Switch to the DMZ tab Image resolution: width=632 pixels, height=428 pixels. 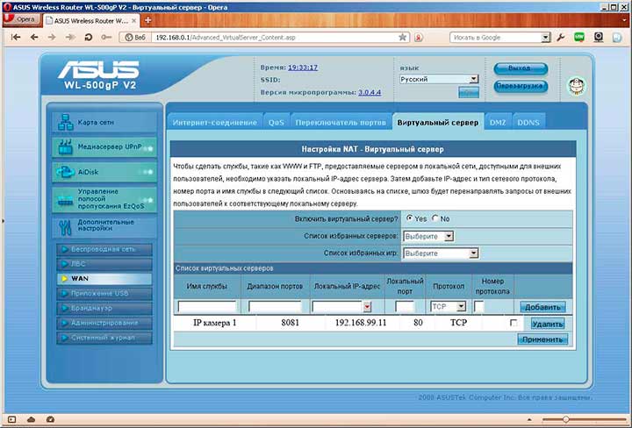pyautogui.click(x=498, y=123)
